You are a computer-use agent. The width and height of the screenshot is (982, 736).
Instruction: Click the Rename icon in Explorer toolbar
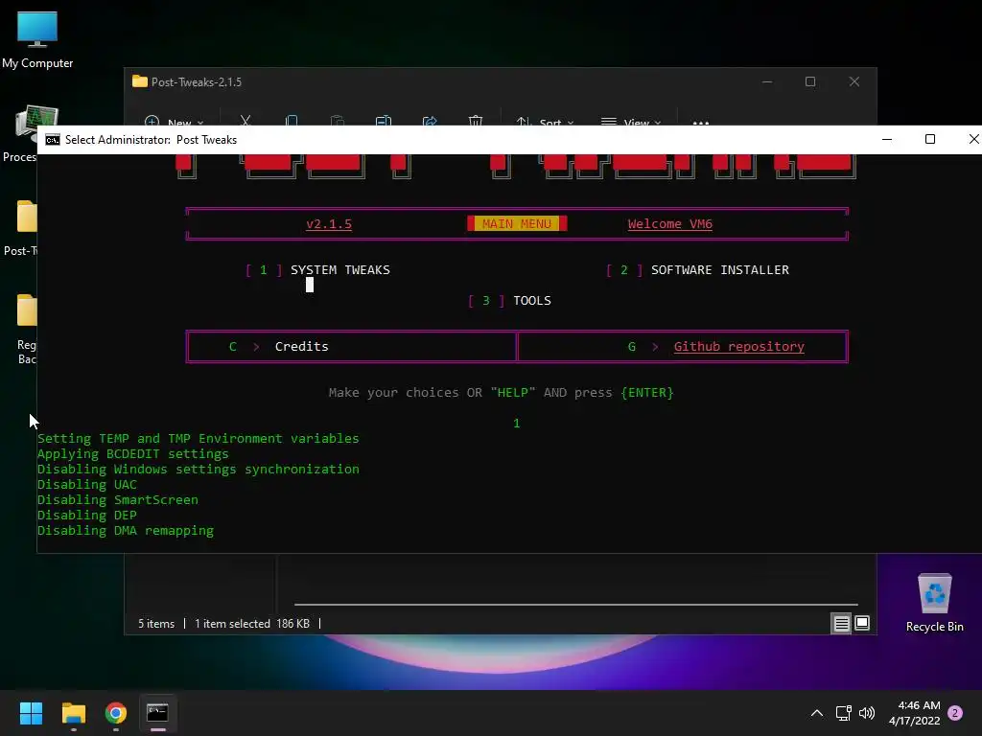[384, 121]
